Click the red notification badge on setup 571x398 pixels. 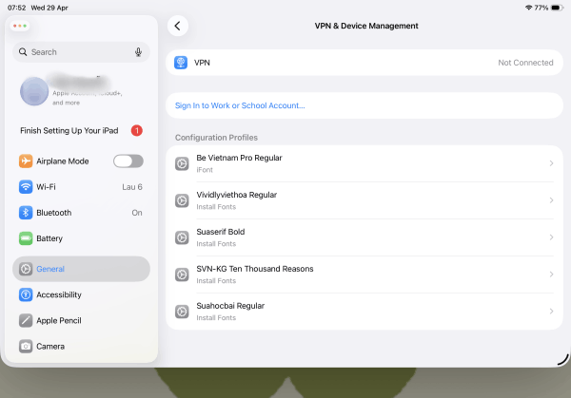pos(136,130)
